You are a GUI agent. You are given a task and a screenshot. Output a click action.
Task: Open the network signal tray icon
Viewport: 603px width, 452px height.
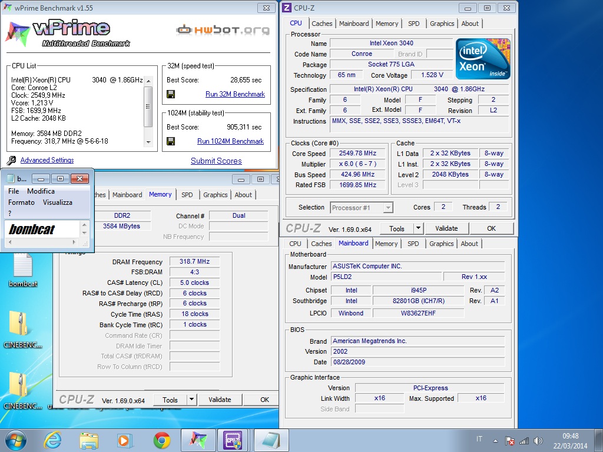[x=524, y=441]
